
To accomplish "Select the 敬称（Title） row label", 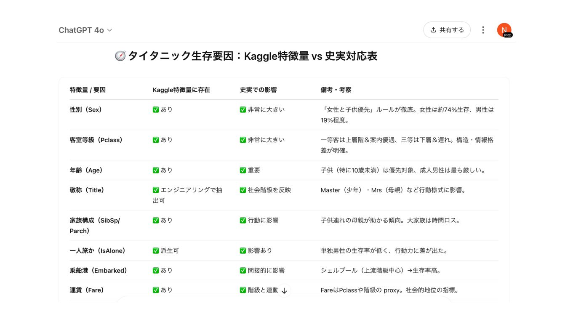I will pos(87,190).
